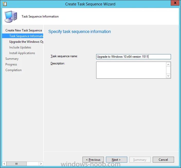Click the grayed-out Summary button
181x168 pixels.
pyautogui.click(x=140, y=160)
